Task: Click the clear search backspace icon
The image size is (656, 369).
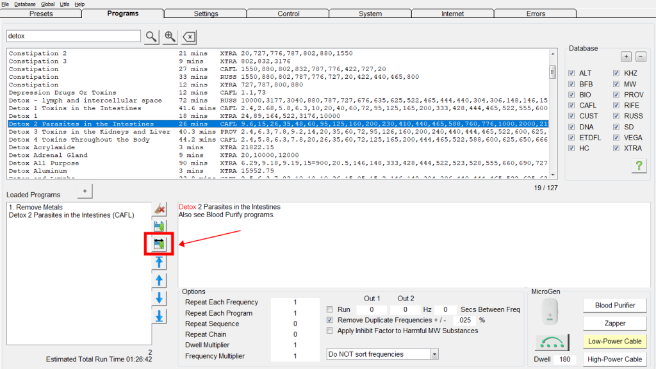Action: click(189, 37)
